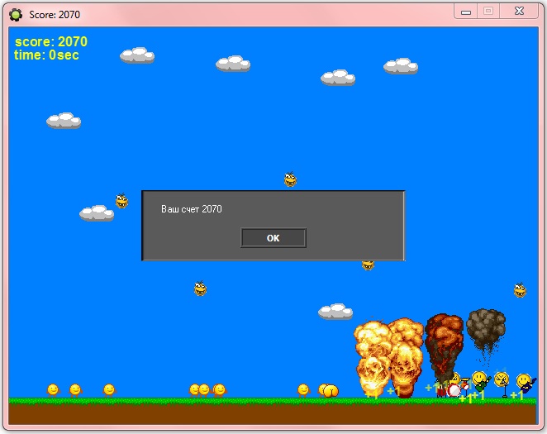Click the gray smoke cloud explosion

[486, 330]
